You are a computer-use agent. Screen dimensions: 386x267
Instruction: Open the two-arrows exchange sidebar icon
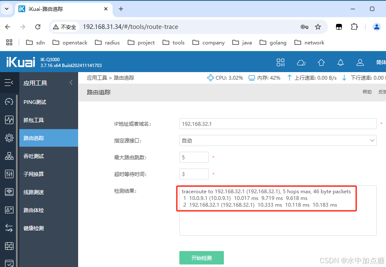9,228
